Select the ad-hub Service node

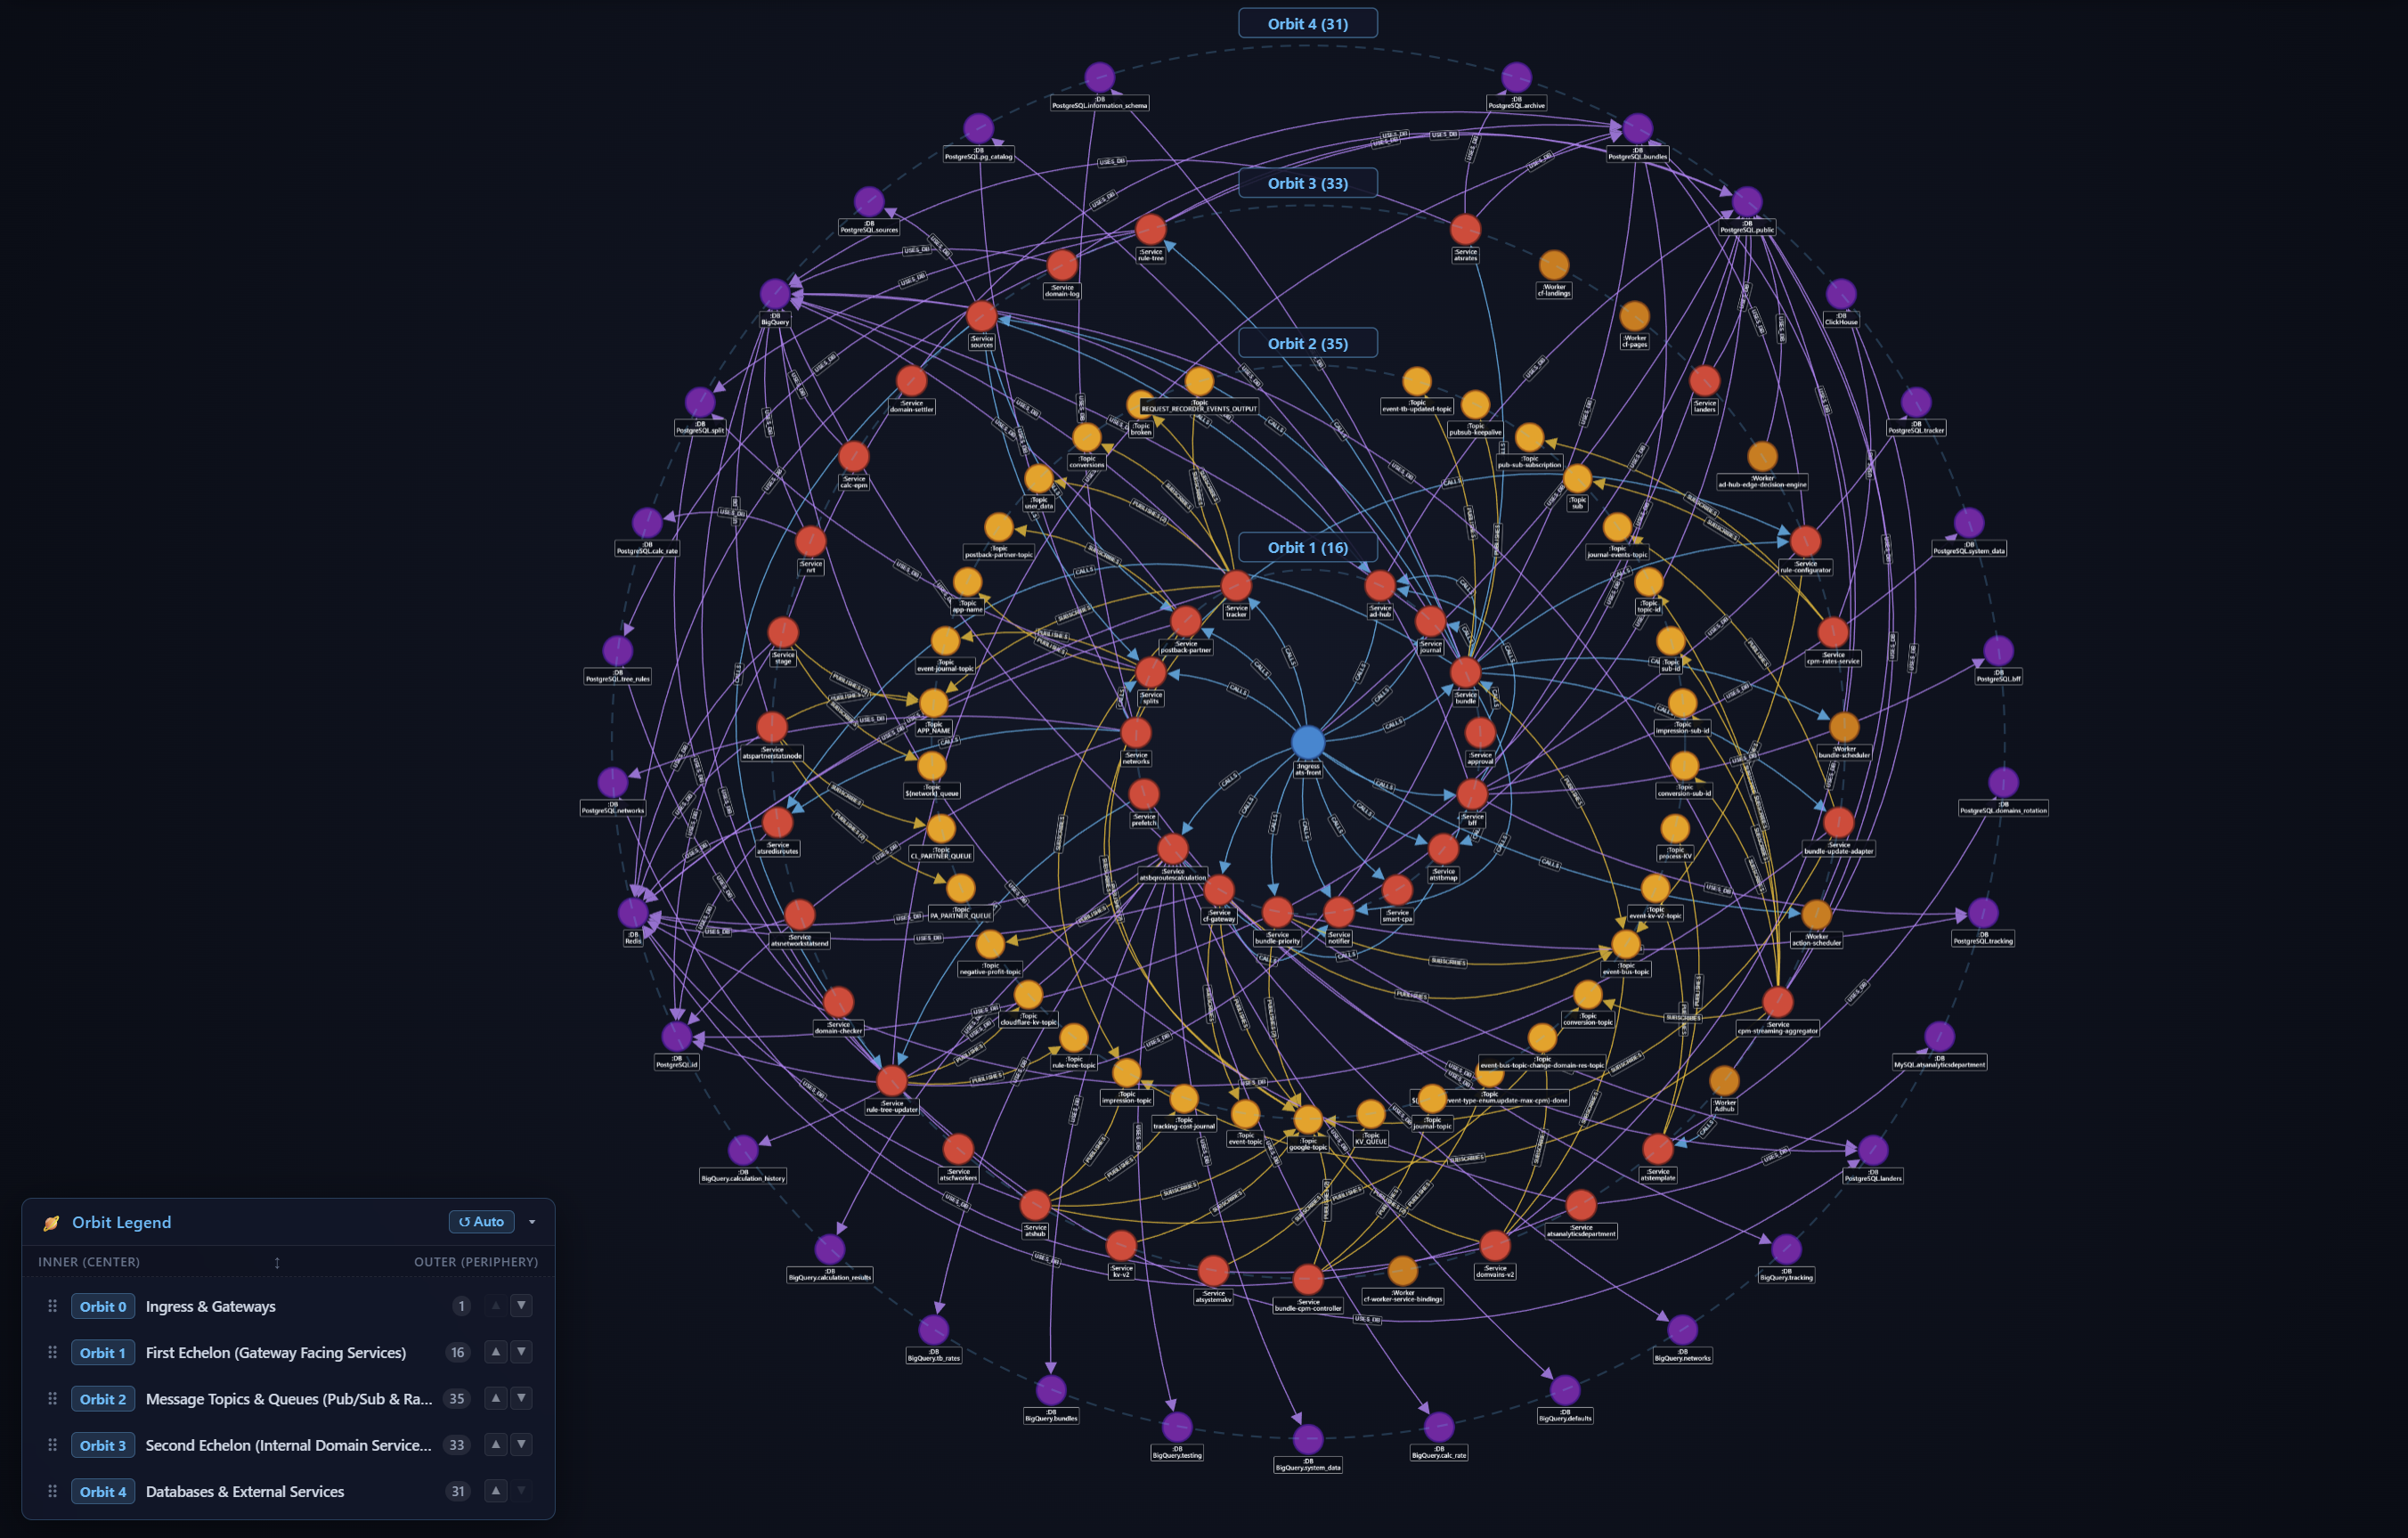point(1380,586)
